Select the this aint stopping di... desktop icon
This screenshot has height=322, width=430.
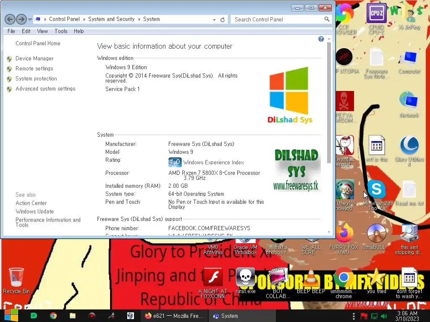(409, 239)
